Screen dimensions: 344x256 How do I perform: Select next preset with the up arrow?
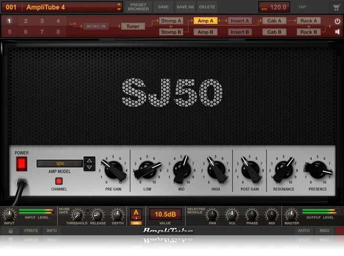(119, 4)
